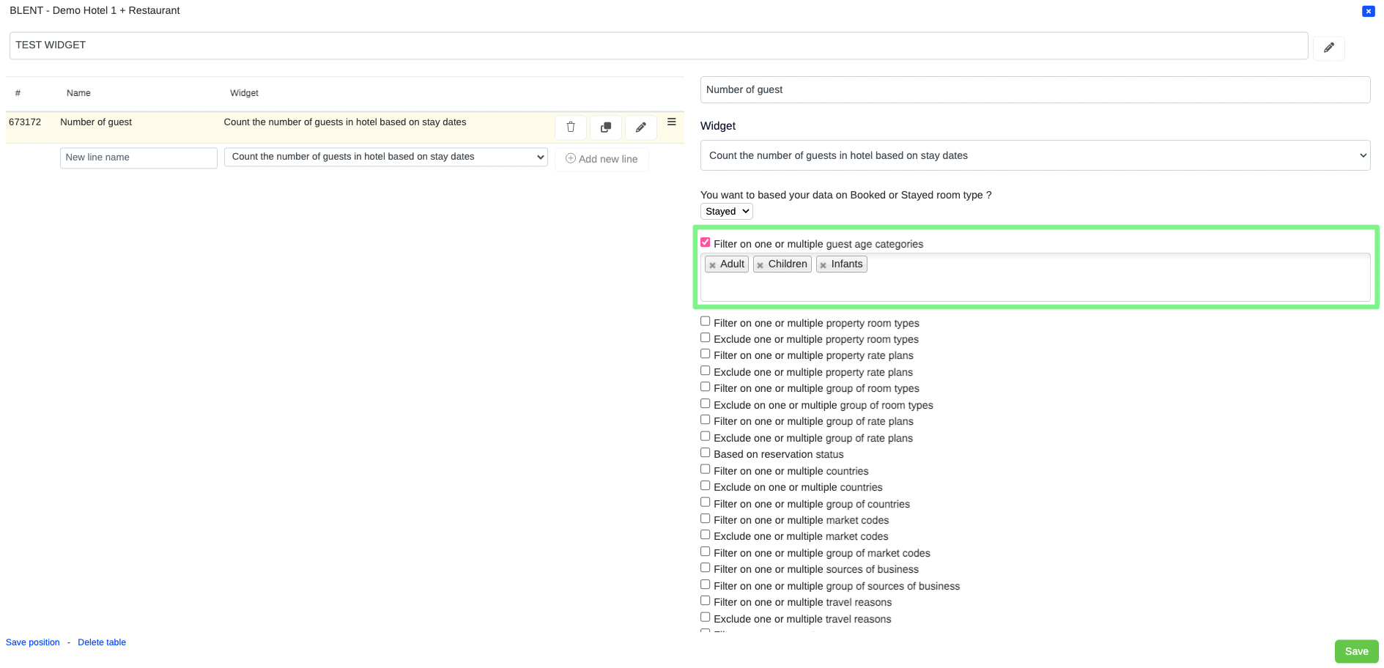Image resolution: width=1384 pixels, height=668 pixels.
Task: Click the Save button
Action: click(1355, 651)
